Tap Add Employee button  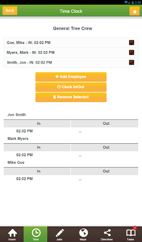pos(71,77)
